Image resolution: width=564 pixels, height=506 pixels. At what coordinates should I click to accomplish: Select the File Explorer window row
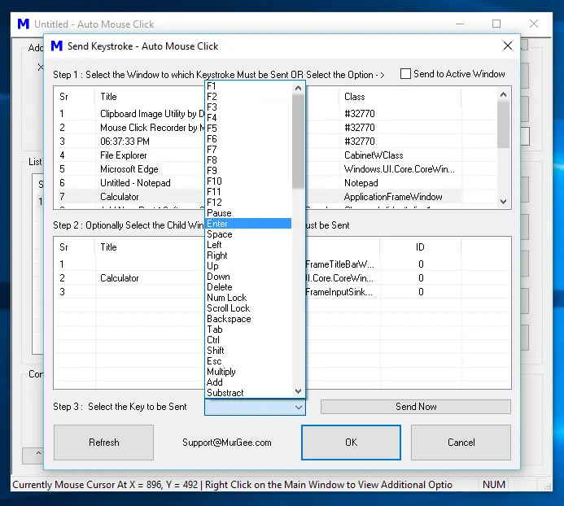[x=124, y=155]
